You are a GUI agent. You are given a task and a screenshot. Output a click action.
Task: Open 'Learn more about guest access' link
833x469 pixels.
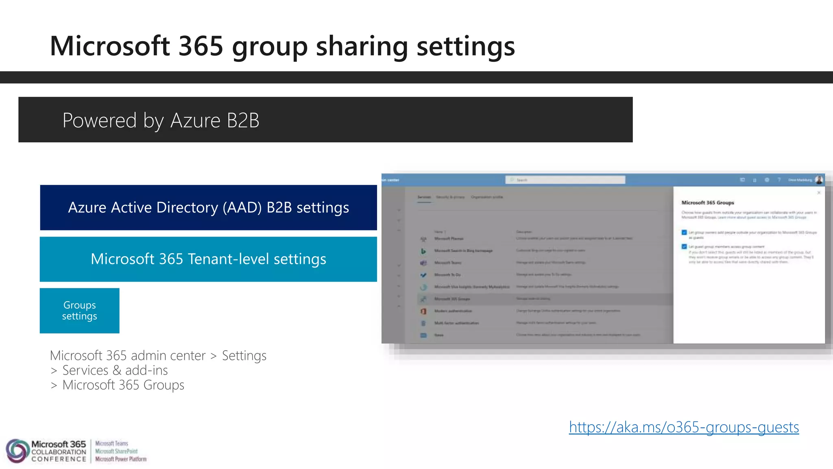pyautogui.click(x=762, y=217)
